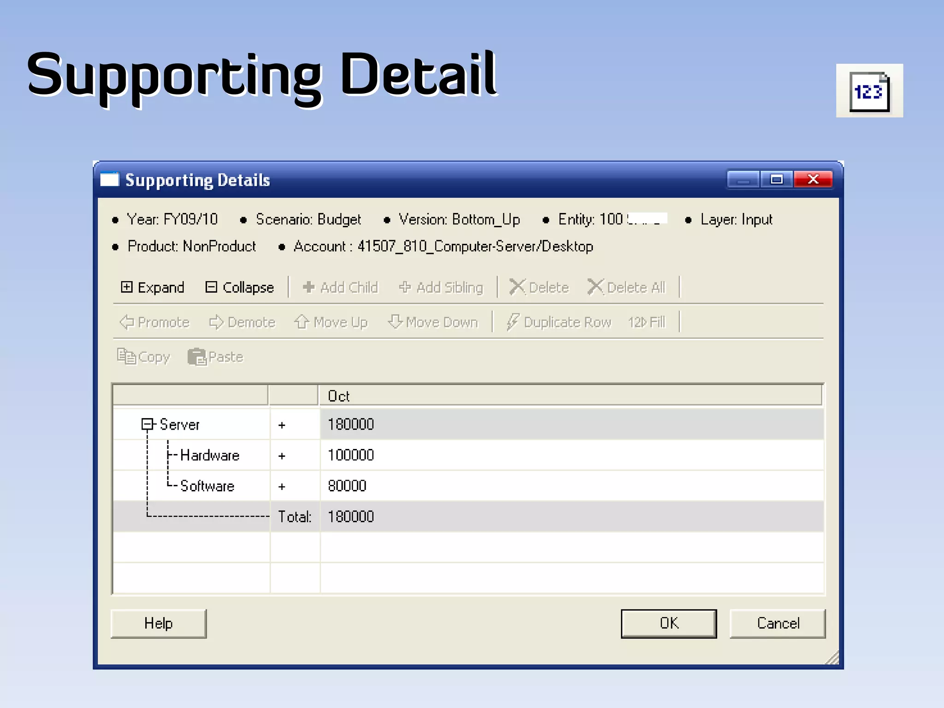Screen dimensions: 944x708
Task: Collapse the Server tree node
Action: pos(147,424)
